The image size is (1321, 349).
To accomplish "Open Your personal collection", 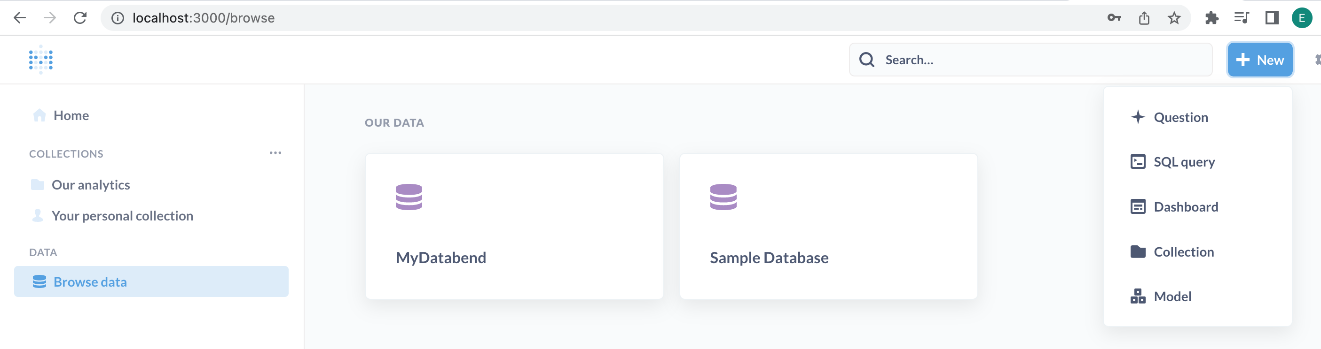I will click(x=122, y=216).
